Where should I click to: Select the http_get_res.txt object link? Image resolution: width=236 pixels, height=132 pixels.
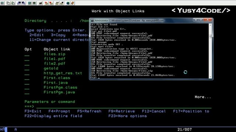(63, 73)
